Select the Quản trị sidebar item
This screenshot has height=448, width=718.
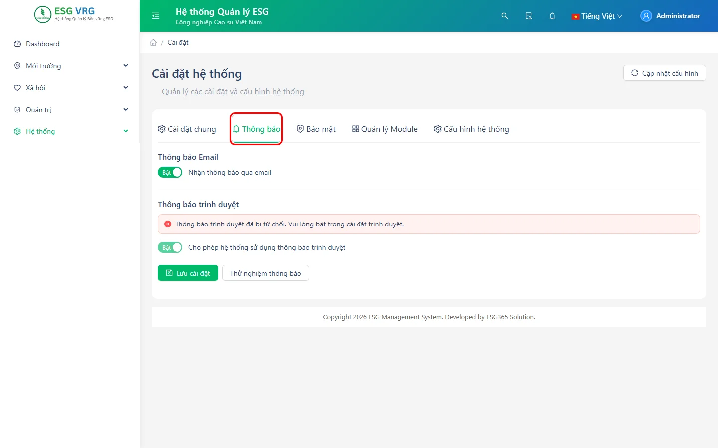(70, 110)
